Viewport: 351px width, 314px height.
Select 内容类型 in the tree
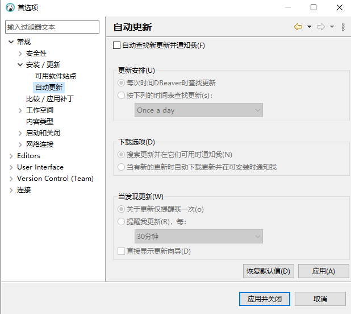tap(40, 122)
